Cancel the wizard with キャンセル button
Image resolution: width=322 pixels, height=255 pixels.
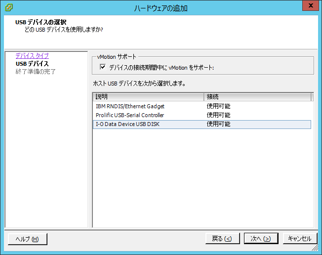coord(300,239)
